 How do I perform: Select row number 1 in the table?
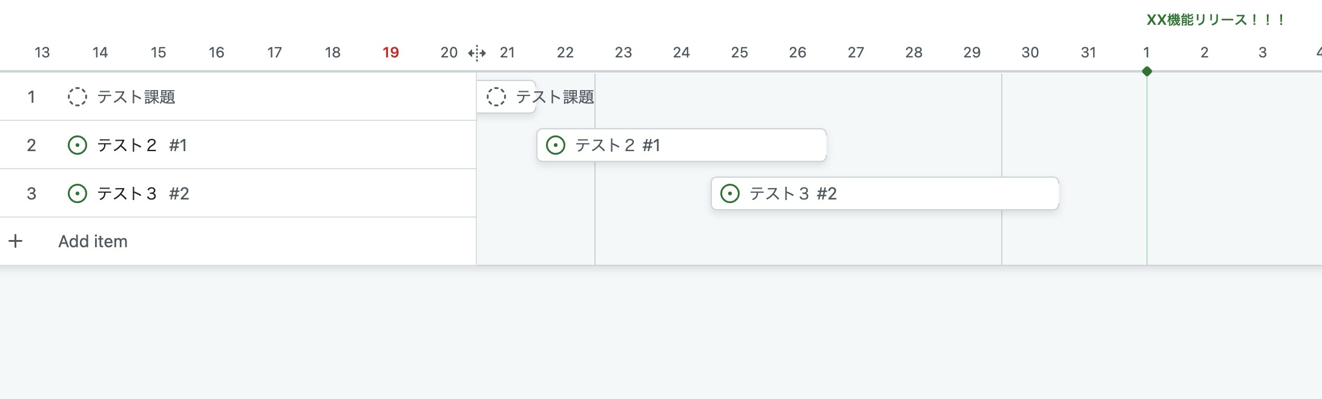(x=31, y=97)
